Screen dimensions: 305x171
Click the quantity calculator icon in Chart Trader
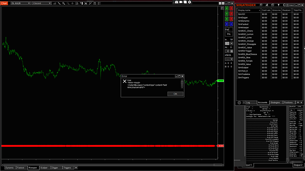pos(232,51)
